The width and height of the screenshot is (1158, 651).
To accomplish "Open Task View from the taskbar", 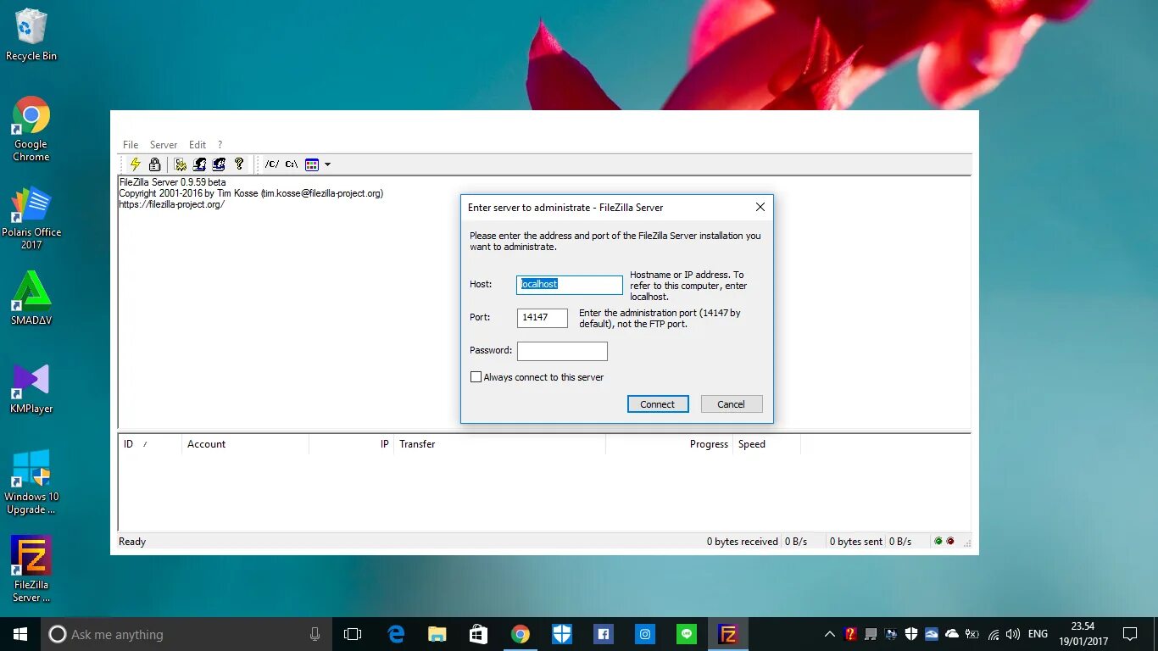I will tap(353, 634).
